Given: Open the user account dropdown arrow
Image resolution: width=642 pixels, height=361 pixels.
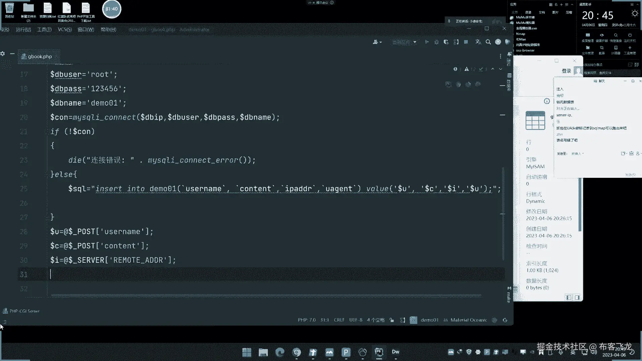Looking at the screenshot, I should (x=381, y=42).
